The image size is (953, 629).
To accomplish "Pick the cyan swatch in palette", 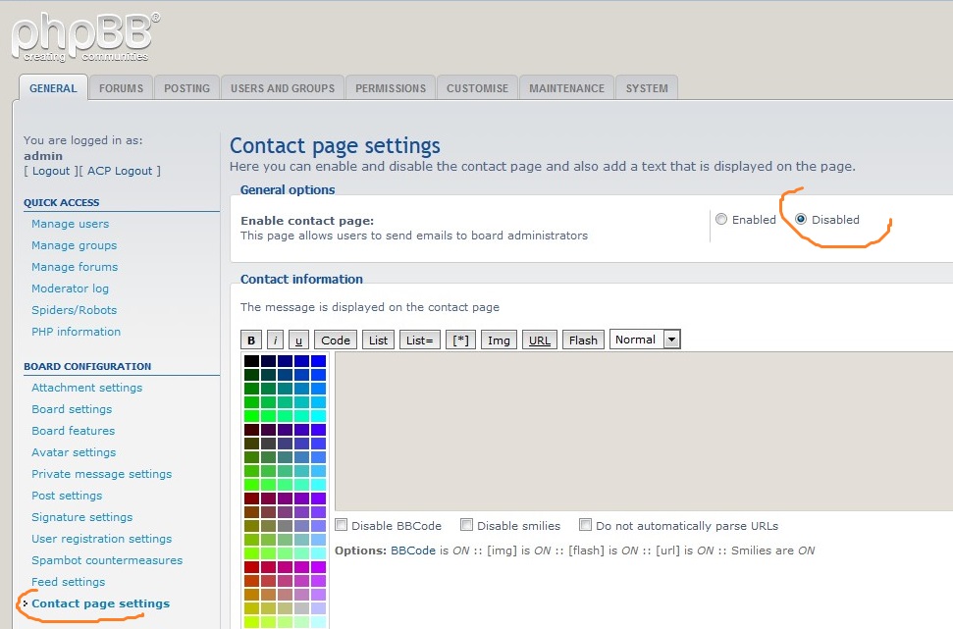I will click(x=318, y=416).
